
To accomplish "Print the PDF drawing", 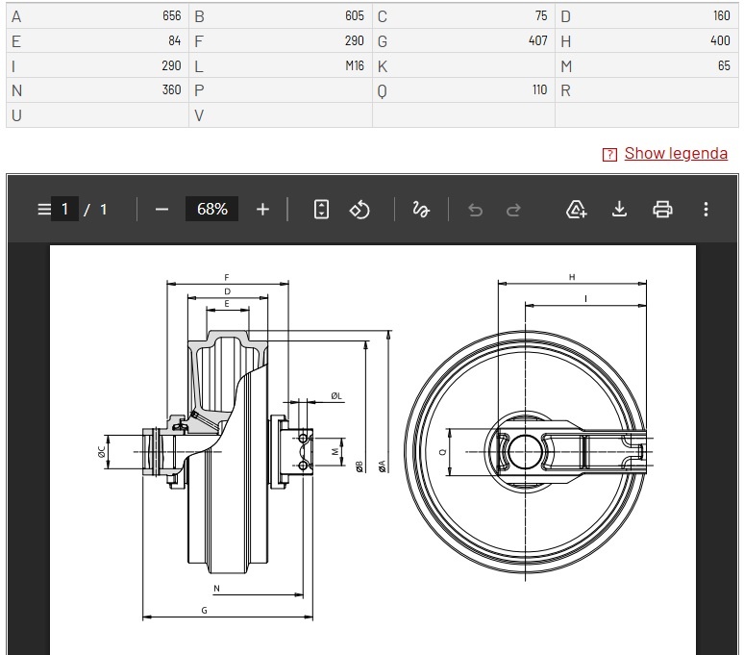I will [662, 209].
